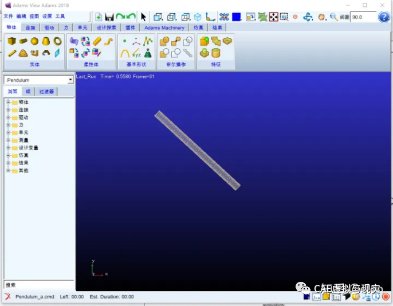Choose the Boolean Unite operation
The image size is (393, 306).
click(x=164, y=41)
